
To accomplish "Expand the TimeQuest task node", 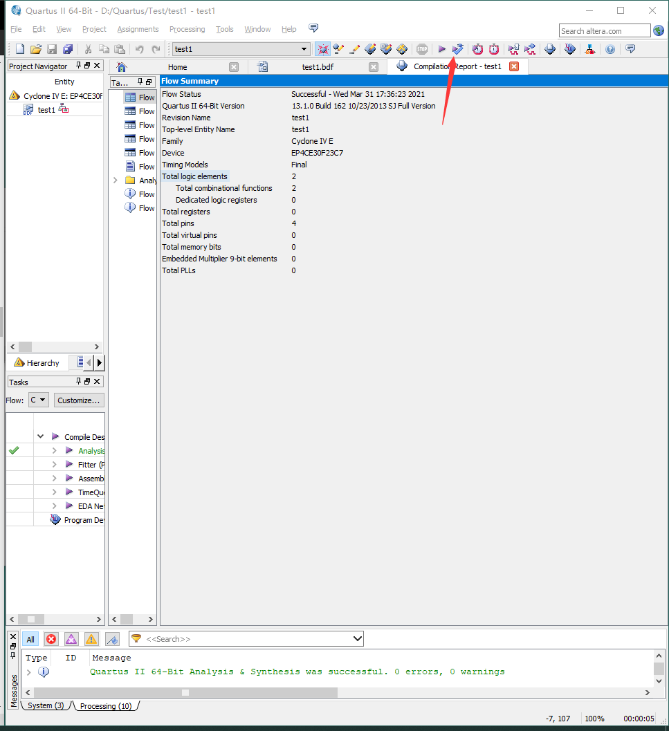I will tap(54, 492).
